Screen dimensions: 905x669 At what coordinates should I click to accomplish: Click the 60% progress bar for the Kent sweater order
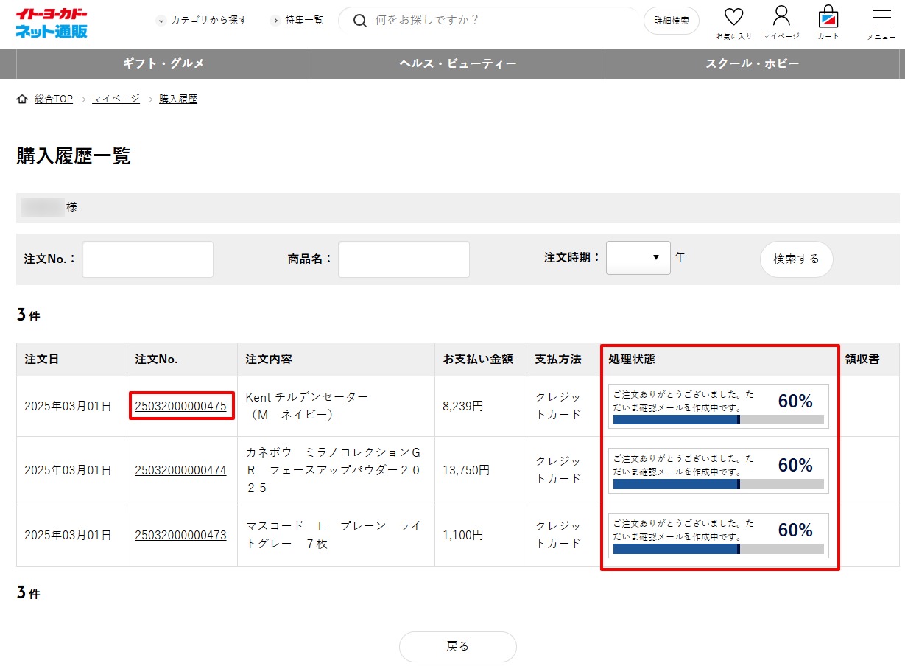[718, 419]
